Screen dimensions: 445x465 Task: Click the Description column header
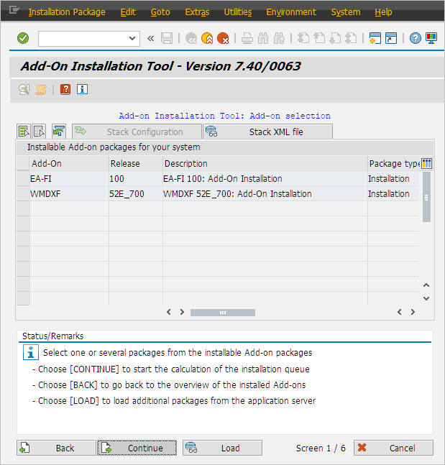[x=265, y=163]
